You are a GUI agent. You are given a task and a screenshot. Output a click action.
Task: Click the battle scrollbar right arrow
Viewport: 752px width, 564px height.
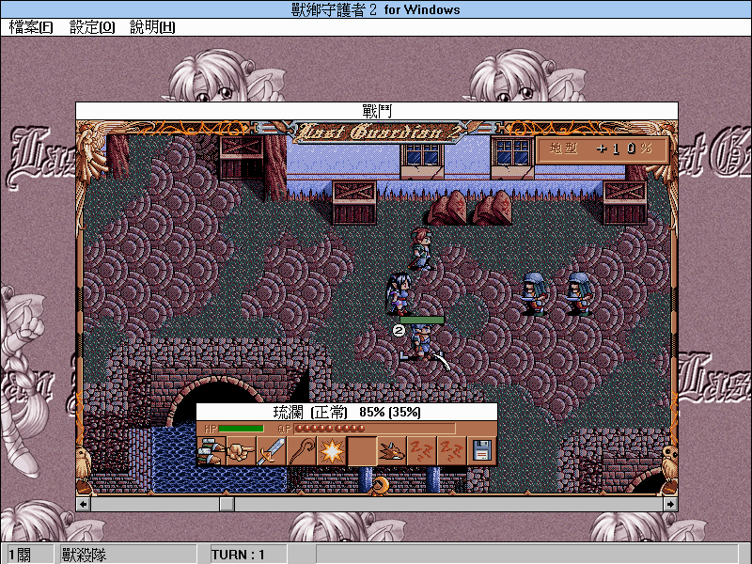point(670,504)
